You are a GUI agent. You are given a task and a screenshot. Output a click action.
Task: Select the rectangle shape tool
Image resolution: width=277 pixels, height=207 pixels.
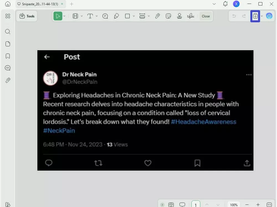pos(128,16)
